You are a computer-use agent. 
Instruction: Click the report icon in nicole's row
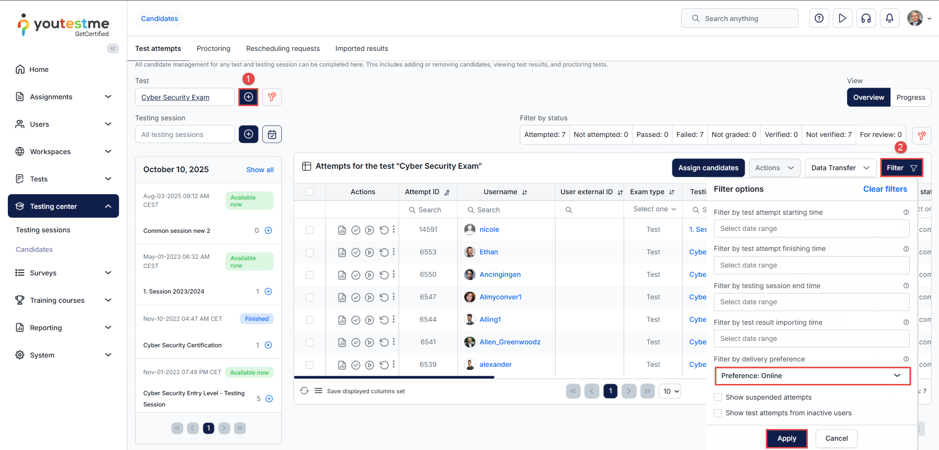(x=342, y=230)
